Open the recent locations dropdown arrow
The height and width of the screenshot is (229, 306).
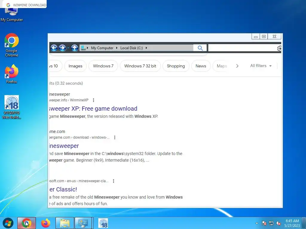click(x=68, y=48)
